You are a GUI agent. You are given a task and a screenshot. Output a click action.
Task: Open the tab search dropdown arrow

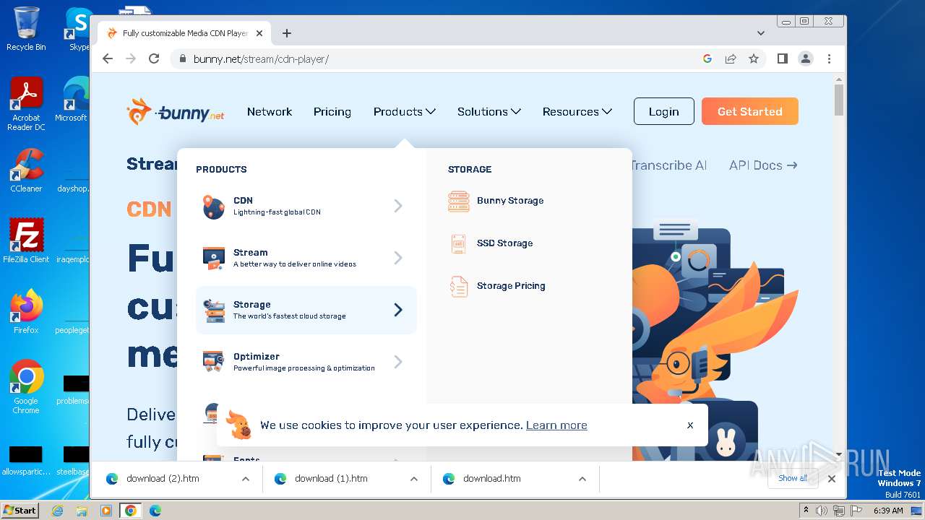(x=761, y=33)
